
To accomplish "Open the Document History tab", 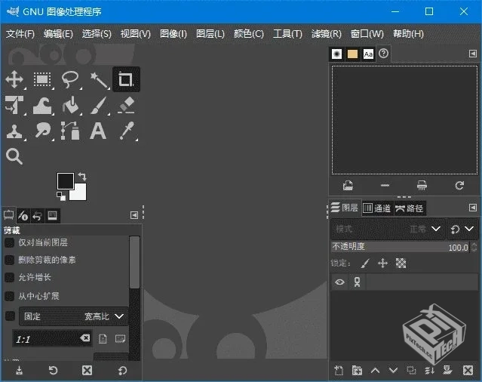I will click(383, 54).
